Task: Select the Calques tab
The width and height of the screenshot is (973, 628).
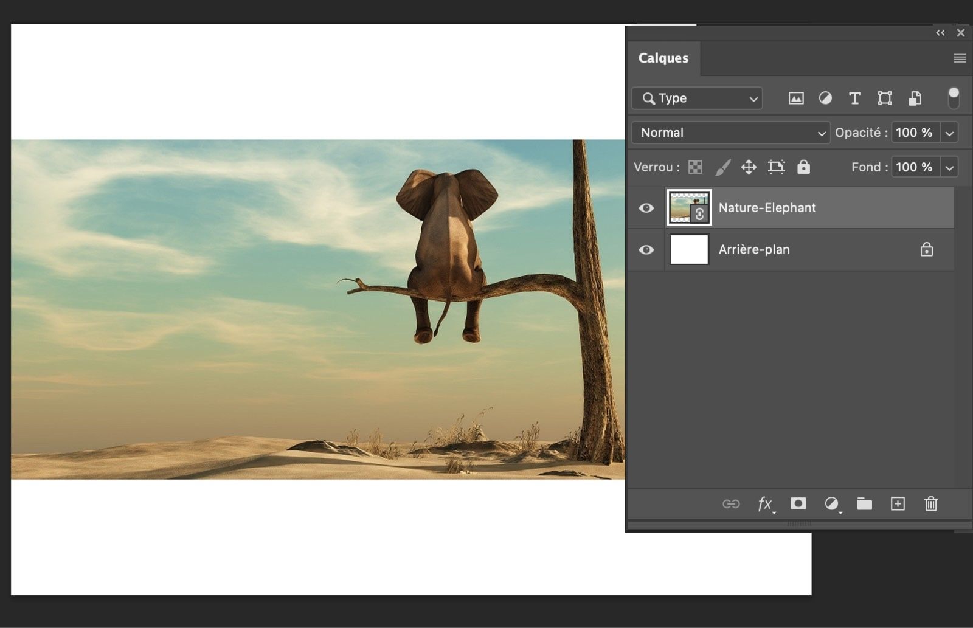Action: [x=663, y=58]
